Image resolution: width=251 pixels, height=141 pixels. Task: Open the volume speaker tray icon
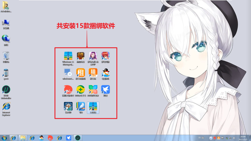[234, 138]
